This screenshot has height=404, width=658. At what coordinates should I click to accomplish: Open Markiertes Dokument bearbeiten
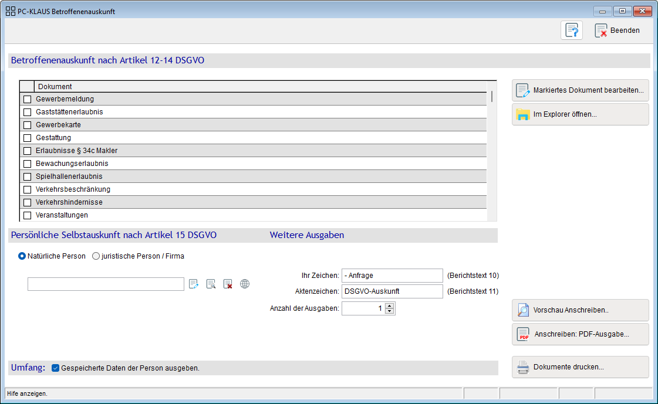[x=580, y=90]
